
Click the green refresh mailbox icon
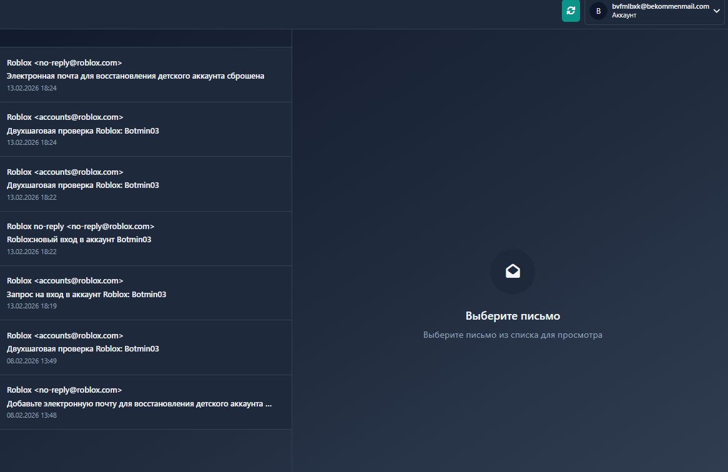[x=571, y=11]
